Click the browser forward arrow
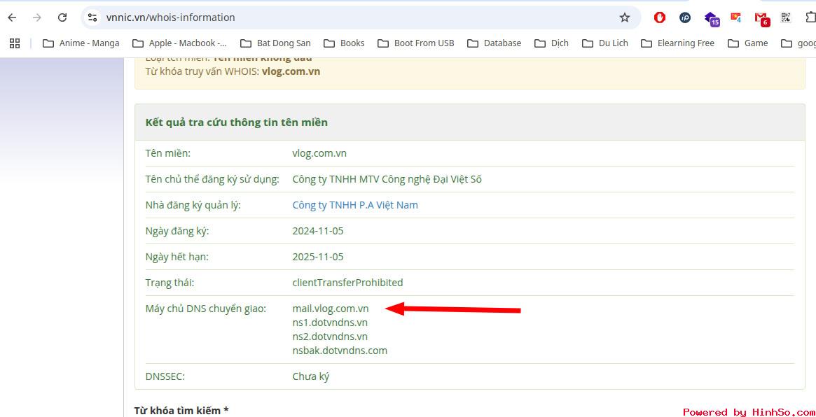This screenshot has height=417, width=816. click(x=37, y=17)
